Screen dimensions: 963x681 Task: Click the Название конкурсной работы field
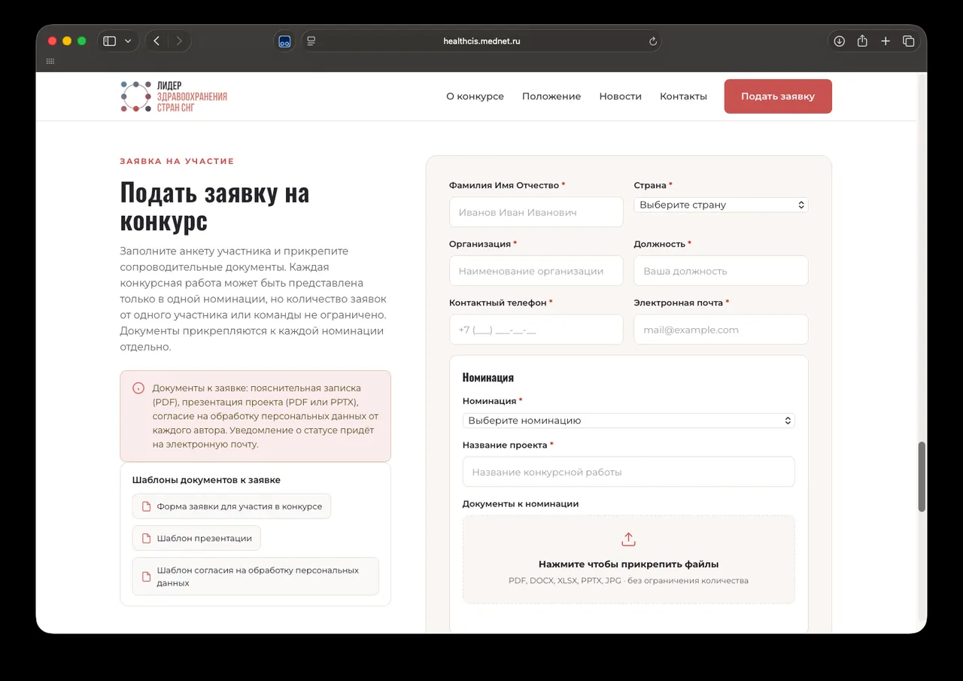coord(628,472)
